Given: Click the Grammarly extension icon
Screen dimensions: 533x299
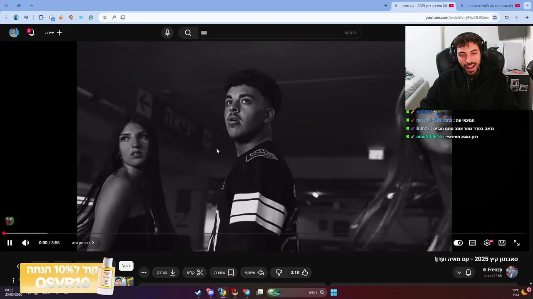Looking at the screenshot, I should (91, 17).
